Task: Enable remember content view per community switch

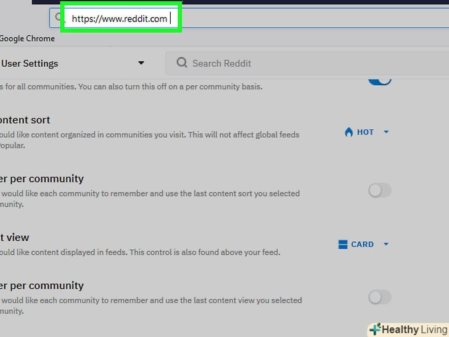Action: 379,297
